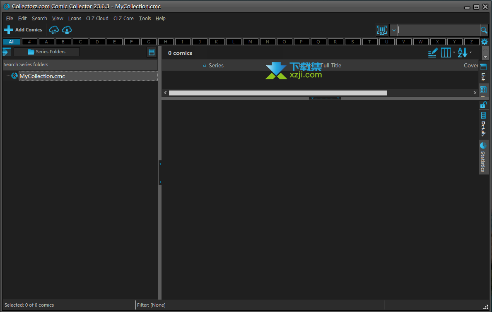Image resolution: width=492 pixels, height=312 pixels.
Task: Switch to the List view tab
Action: click(483, 72)
